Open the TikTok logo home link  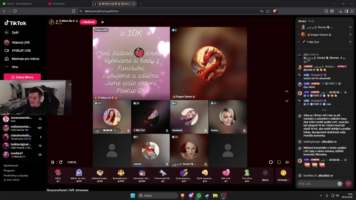15,23
